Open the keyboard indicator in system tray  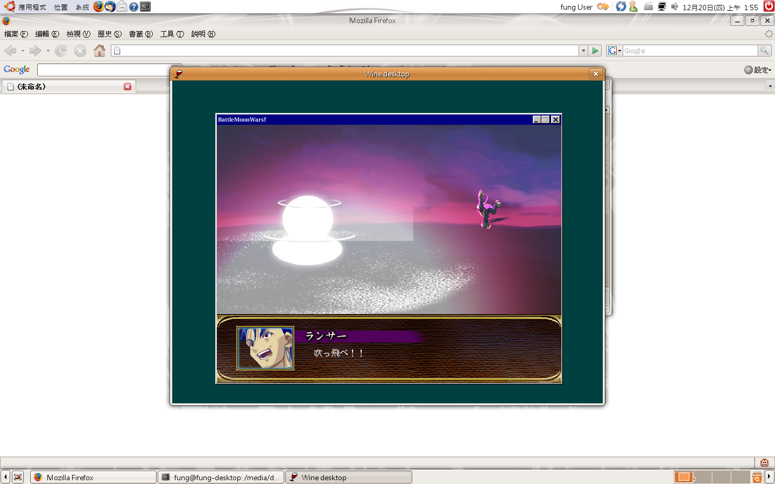click(649, 6)
